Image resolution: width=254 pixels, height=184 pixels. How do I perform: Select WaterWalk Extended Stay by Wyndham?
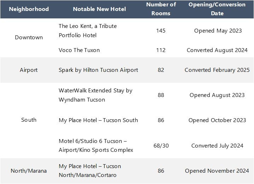pos(95,95)
